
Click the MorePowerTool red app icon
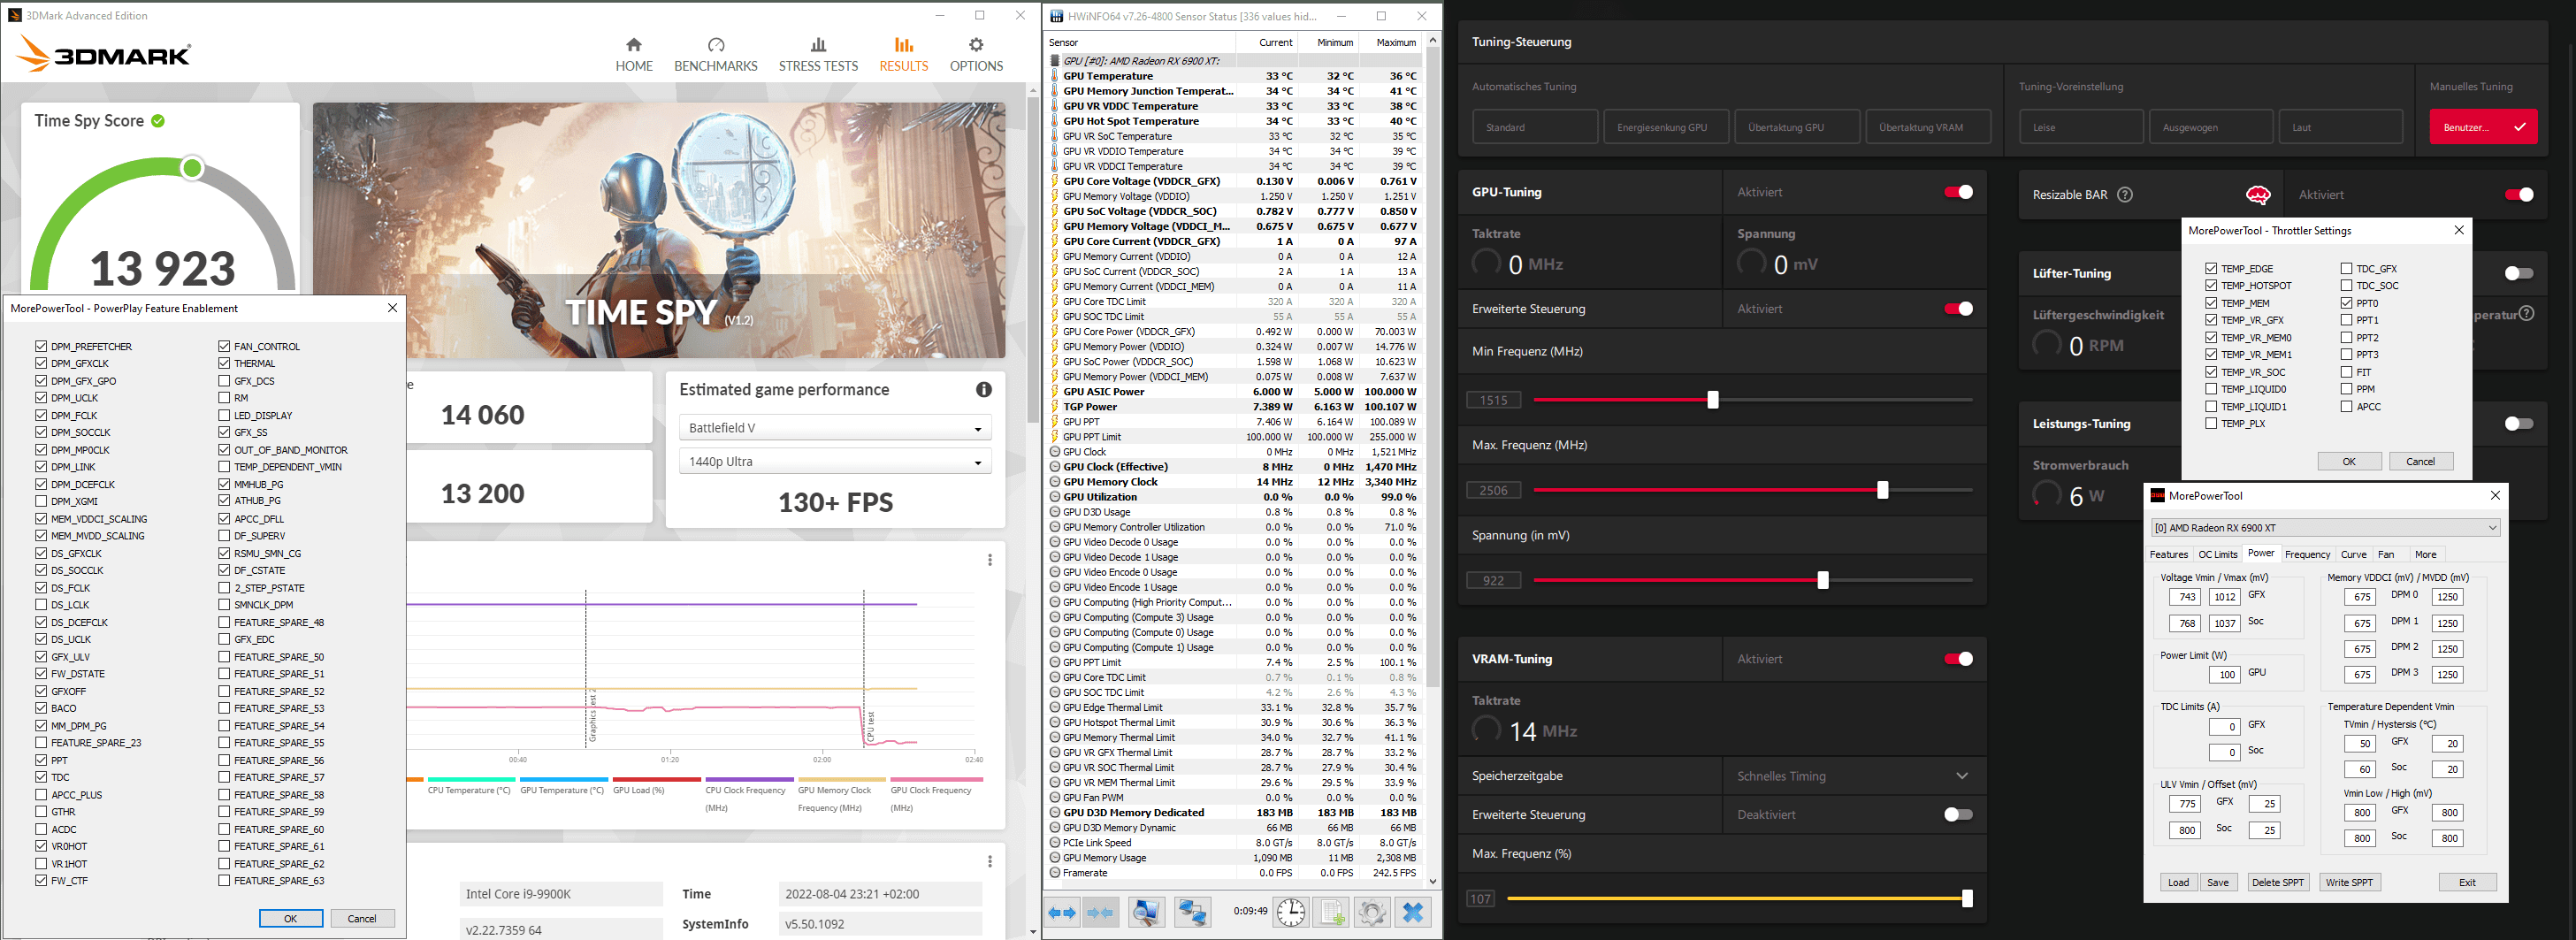coord(2158,496)
